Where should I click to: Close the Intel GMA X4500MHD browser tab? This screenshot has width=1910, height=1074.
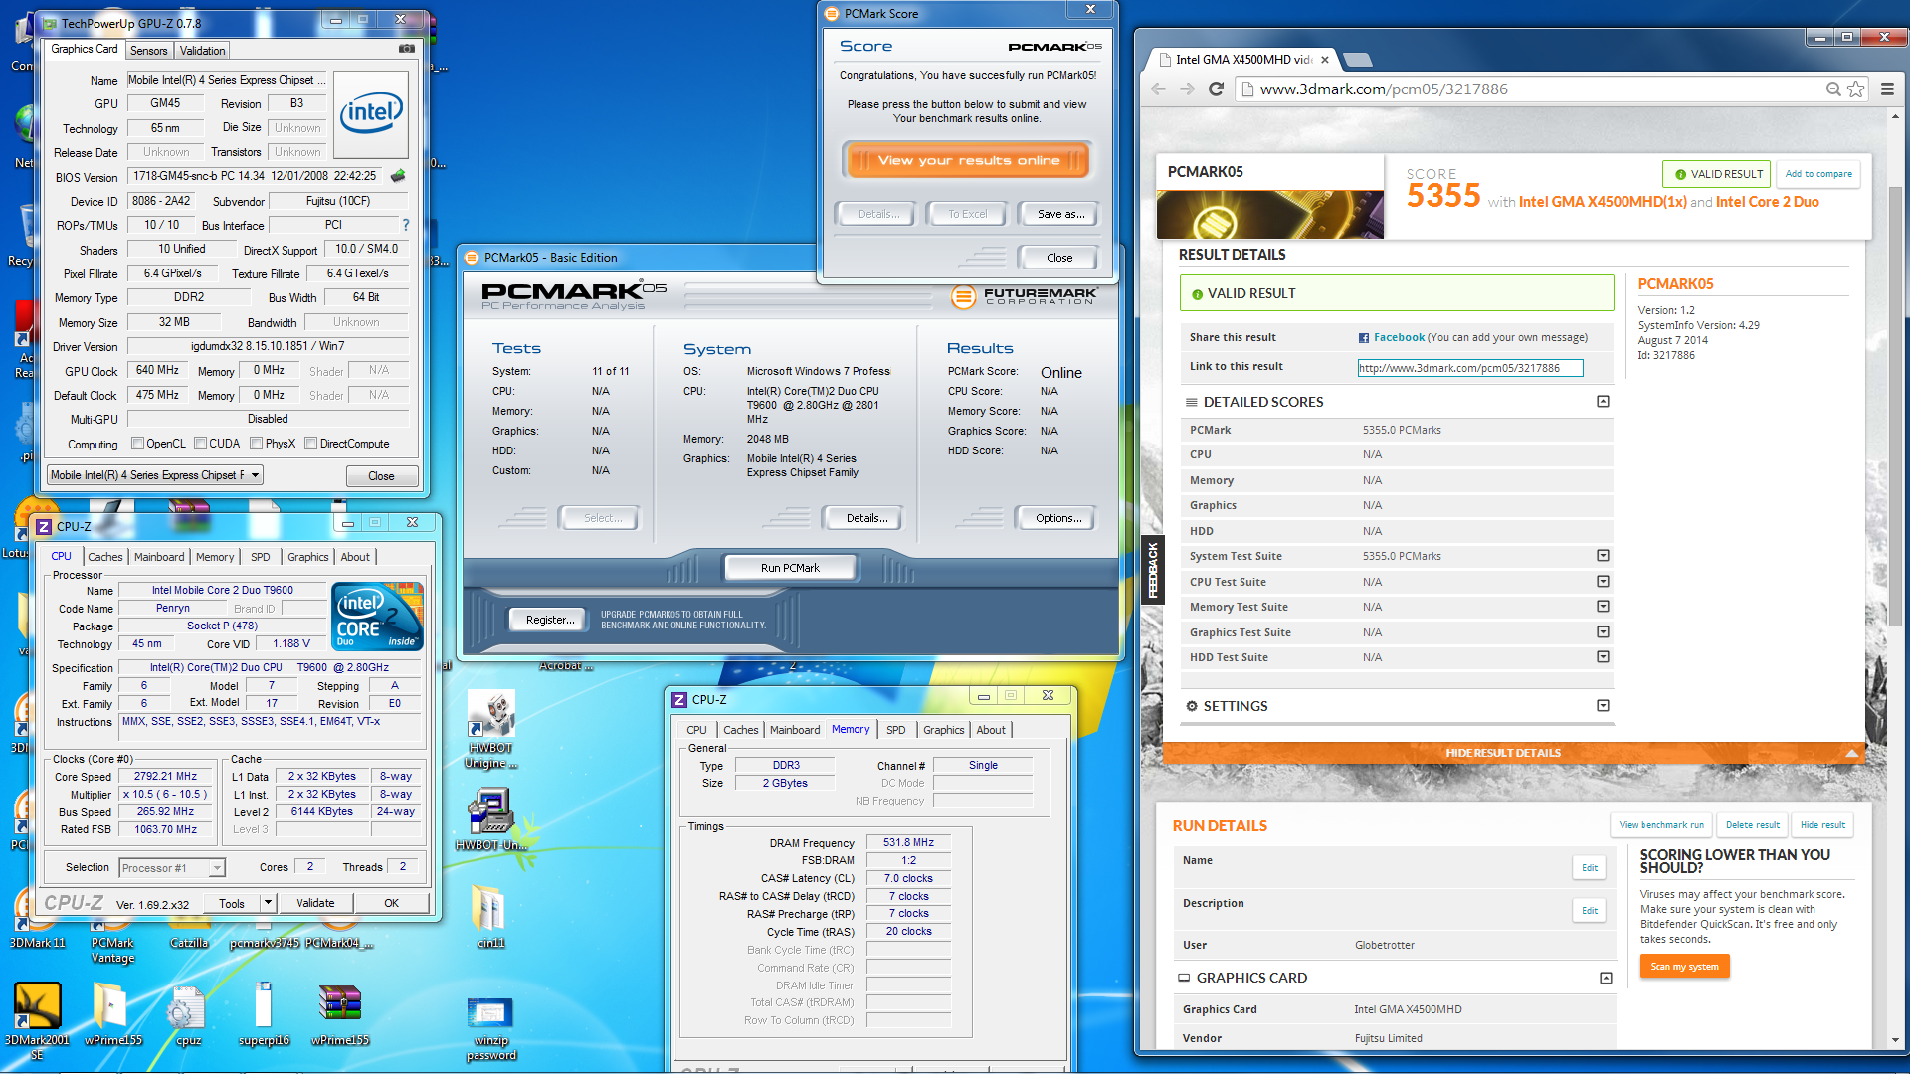[1325, 60]
